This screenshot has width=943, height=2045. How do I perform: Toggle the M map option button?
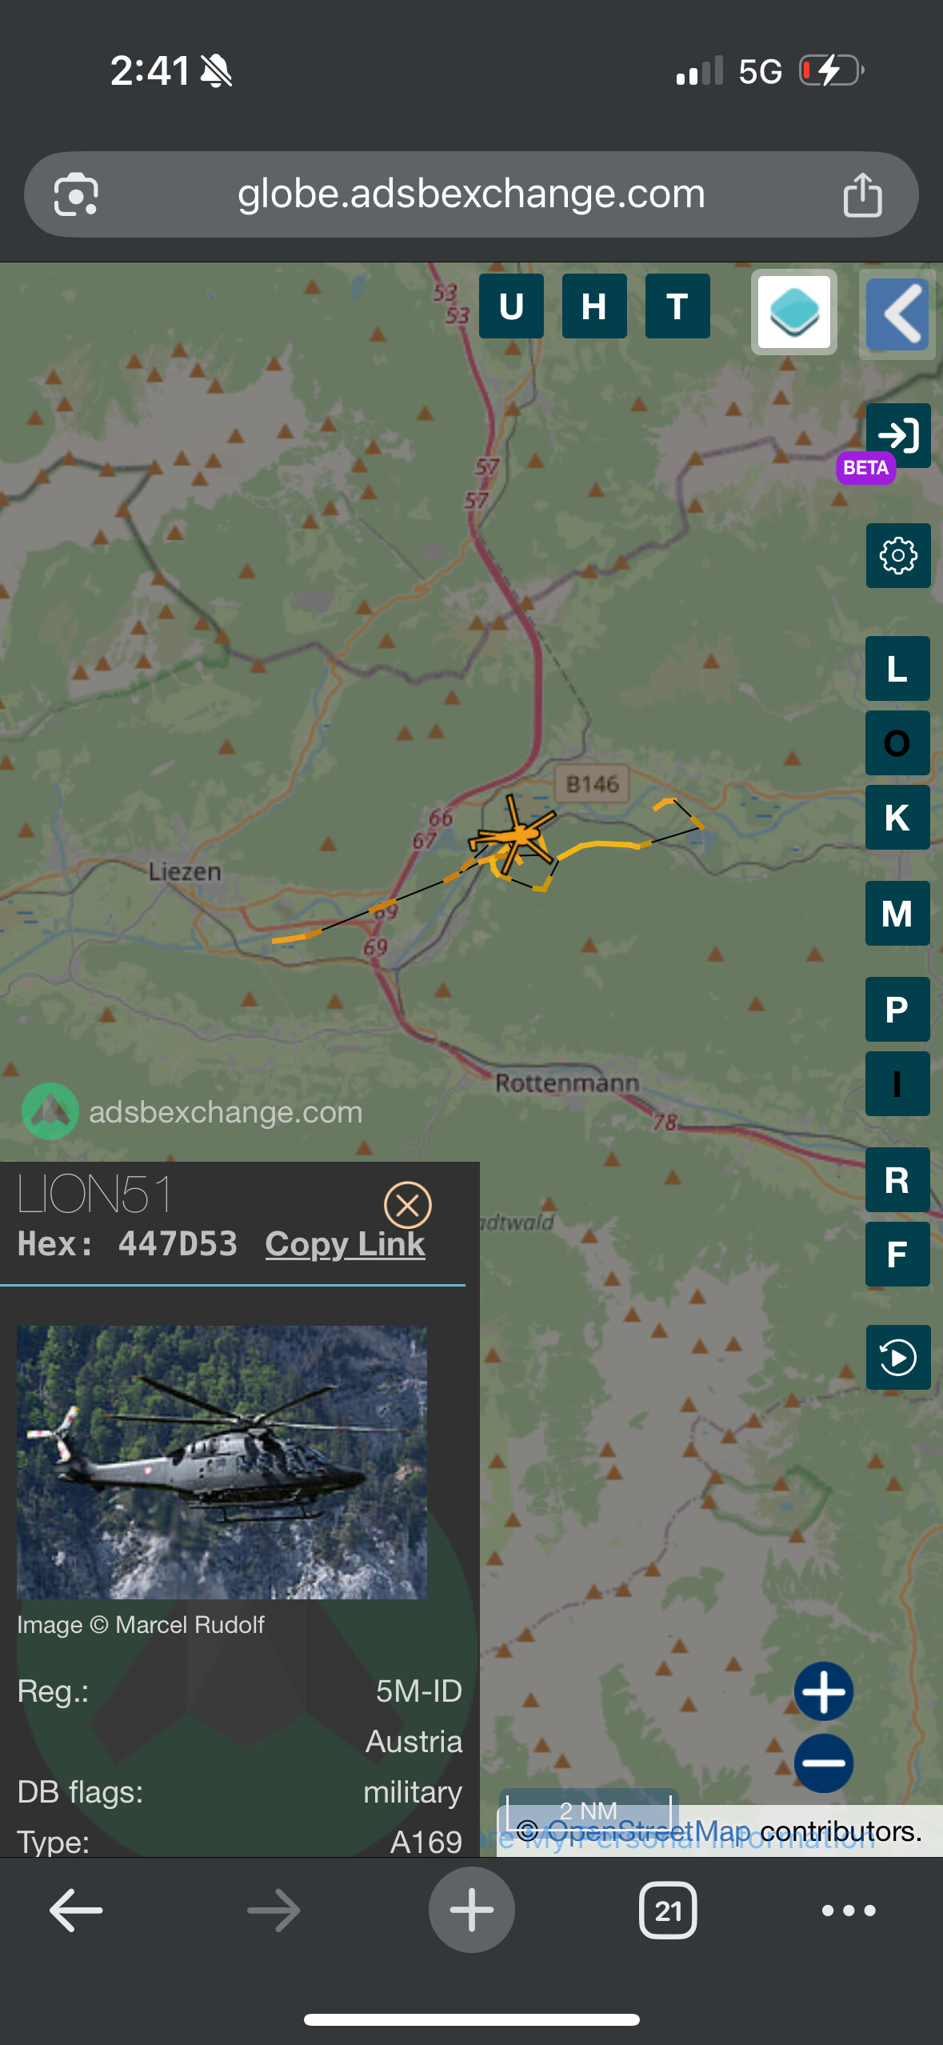point(897,913)
